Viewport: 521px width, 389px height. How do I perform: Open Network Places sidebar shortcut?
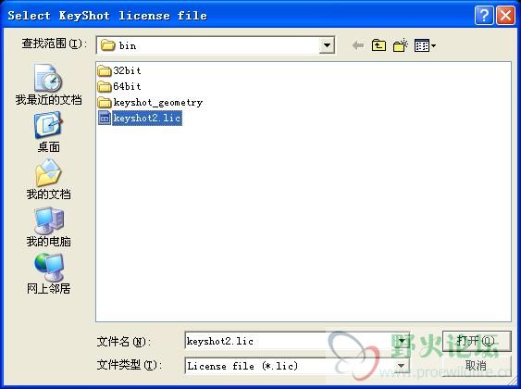tap(48, 274)
